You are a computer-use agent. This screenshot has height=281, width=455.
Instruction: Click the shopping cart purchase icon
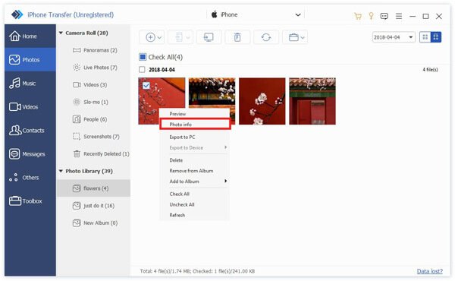pos(358,16)
